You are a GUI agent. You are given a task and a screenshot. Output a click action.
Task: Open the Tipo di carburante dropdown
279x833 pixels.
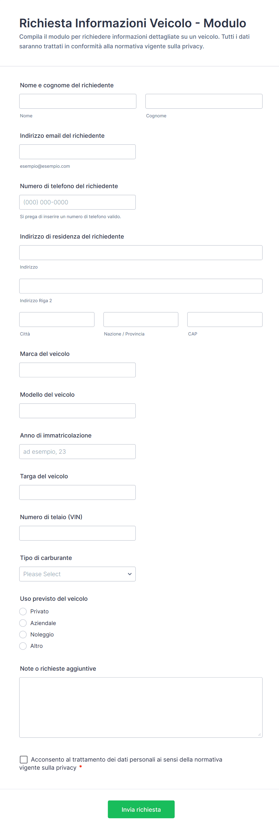[x=77, y=574]
